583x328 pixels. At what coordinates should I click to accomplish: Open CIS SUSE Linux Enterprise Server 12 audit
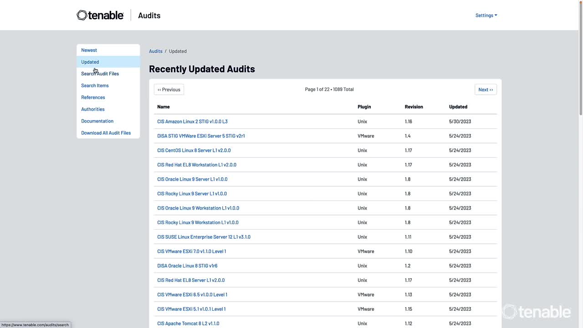click(x=204, y=237)
